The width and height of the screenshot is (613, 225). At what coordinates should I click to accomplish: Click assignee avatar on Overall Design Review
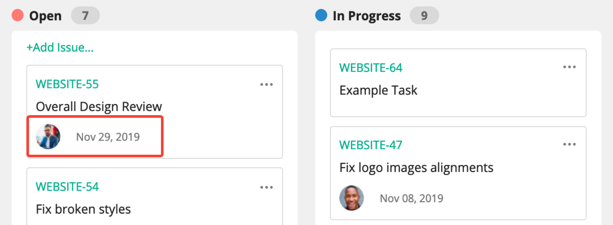(x=48, y=137)
